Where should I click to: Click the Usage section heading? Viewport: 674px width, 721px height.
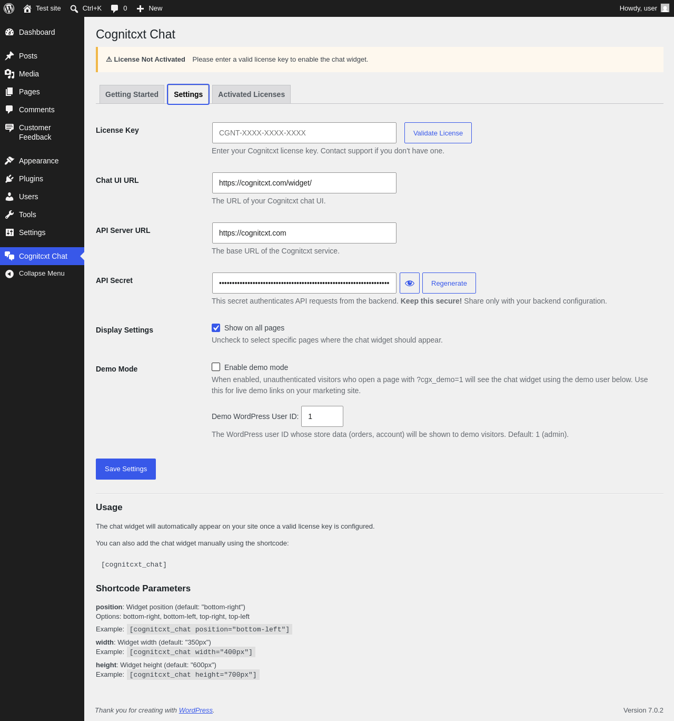pos(109,508)
